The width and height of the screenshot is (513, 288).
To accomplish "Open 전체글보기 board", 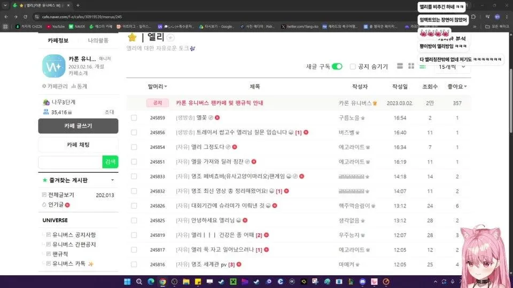I will (61, 195).
